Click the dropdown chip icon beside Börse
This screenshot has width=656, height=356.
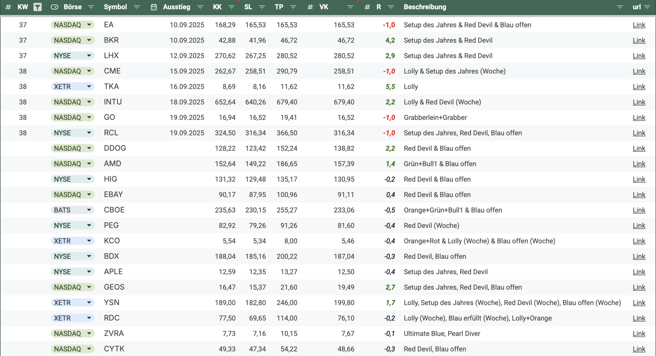coord(54,7)
